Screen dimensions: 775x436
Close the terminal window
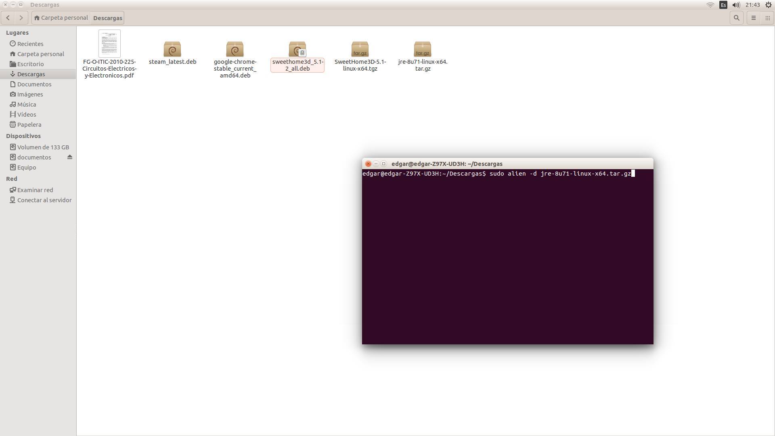point(368,163)
